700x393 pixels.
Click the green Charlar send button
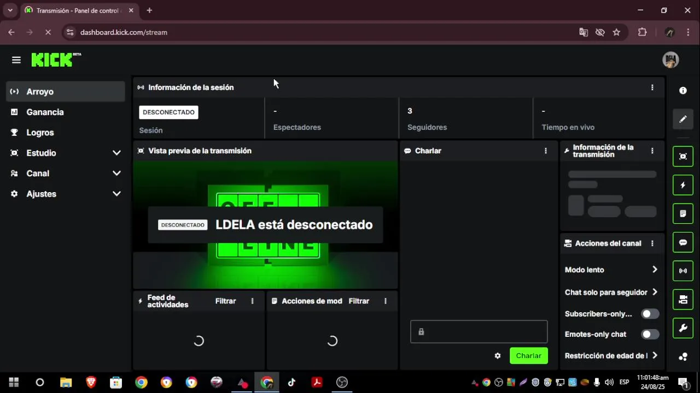(529, 356)
